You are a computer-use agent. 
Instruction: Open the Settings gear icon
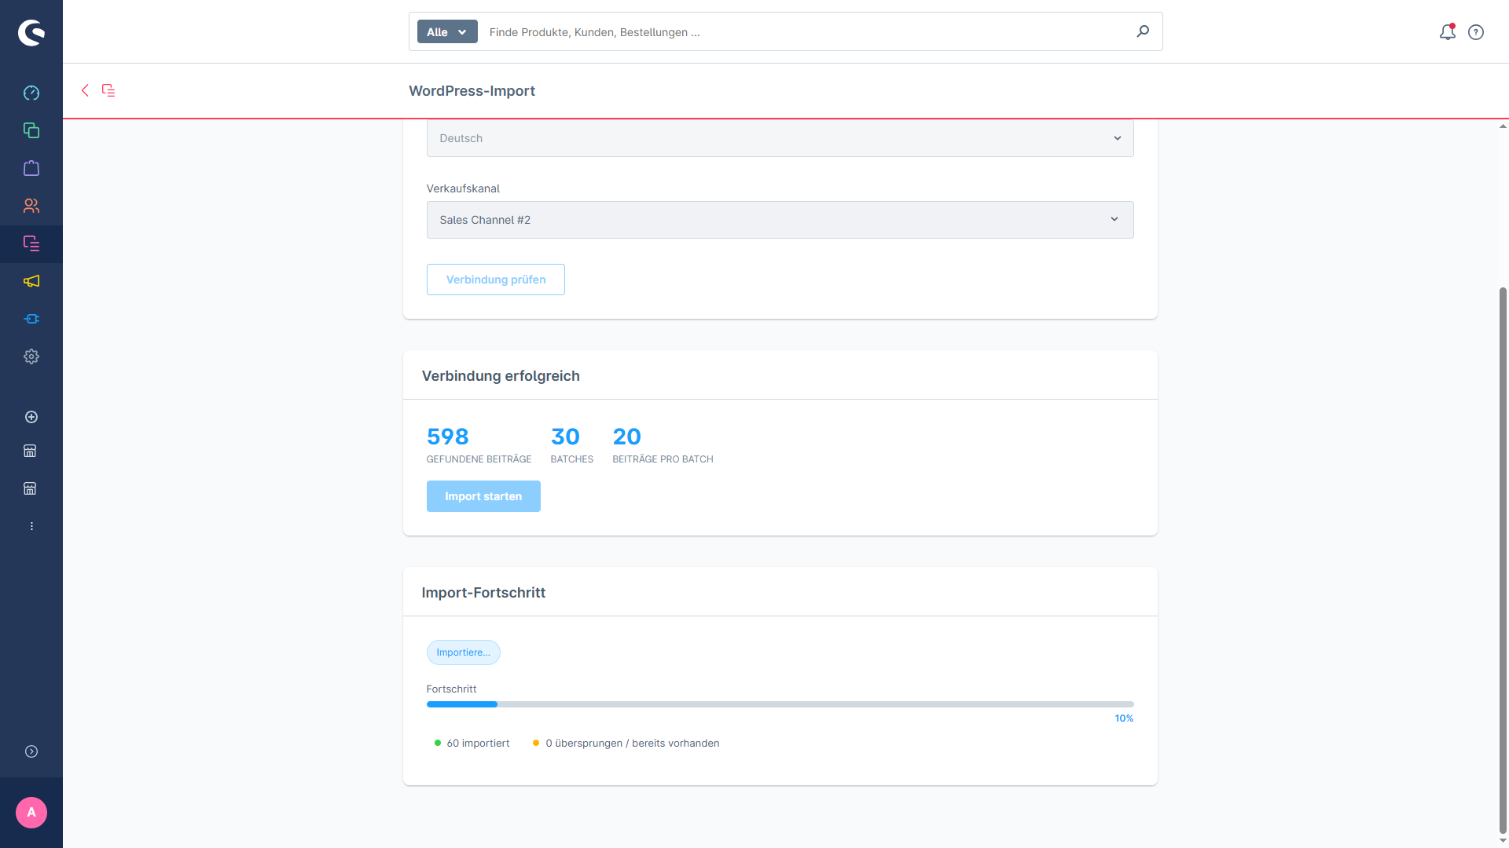click(x=31, y=356)
